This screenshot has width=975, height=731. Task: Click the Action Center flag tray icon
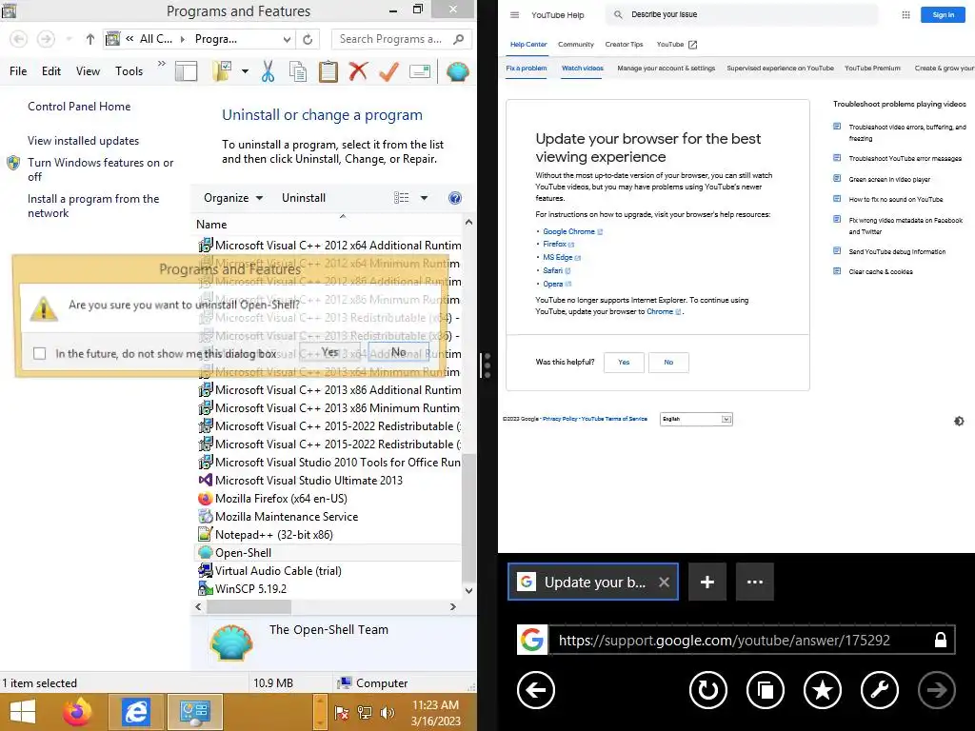(342, 713)
